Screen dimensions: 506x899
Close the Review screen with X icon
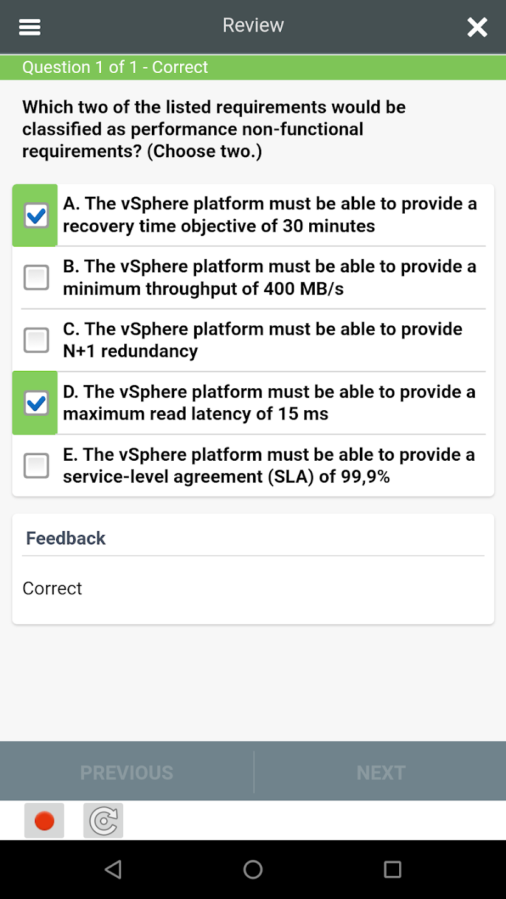click(x=477, y=27)
